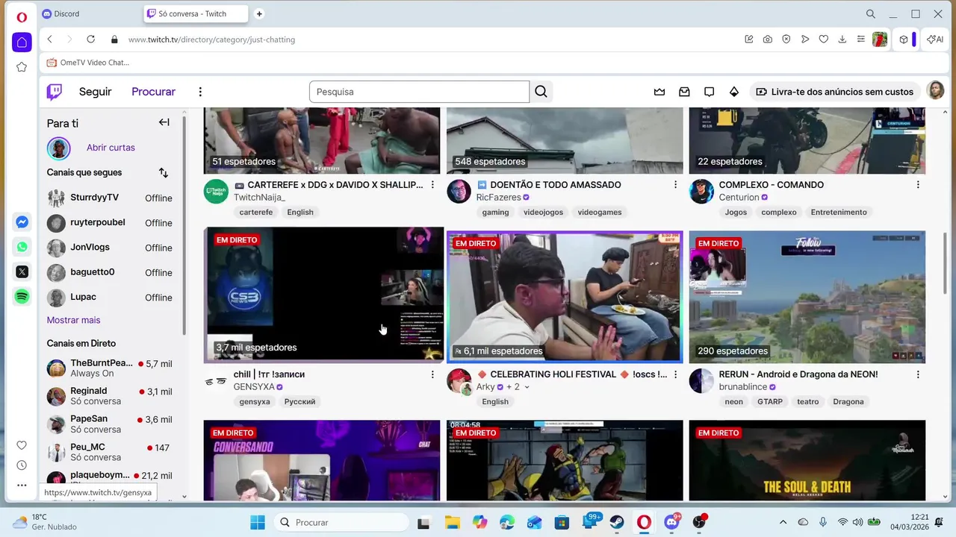
Task: Open File Explorer from the taskbar
Action: click(x=451, y=522)
